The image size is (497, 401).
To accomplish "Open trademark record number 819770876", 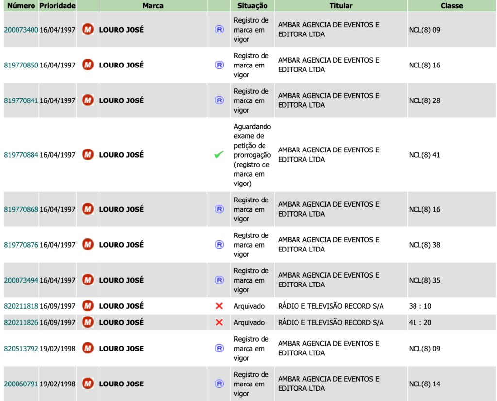I will tap(21, 245).
